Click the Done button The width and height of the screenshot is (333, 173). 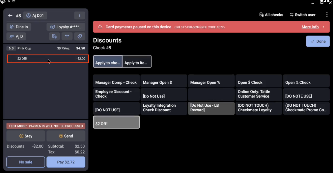click(318, 41)
